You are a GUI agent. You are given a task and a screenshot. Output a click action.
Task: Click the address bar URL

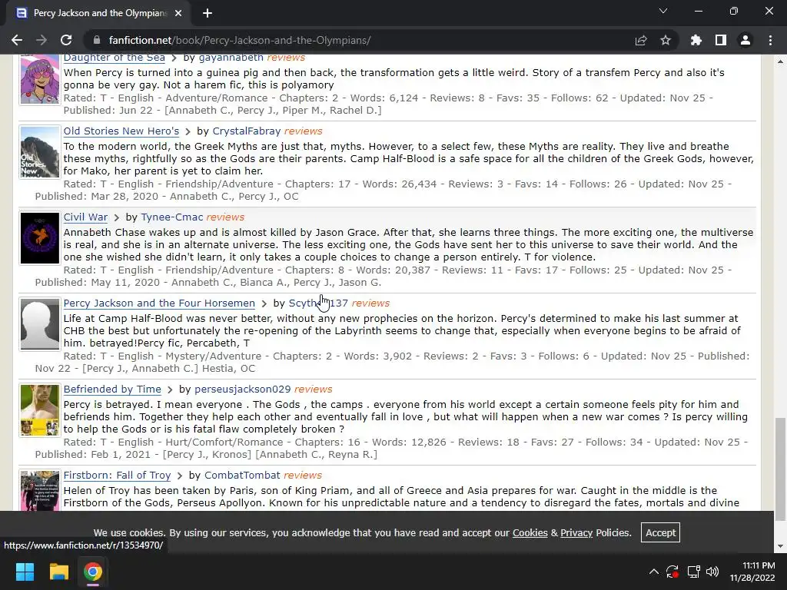pyautogui.click(x=240, y=40)
